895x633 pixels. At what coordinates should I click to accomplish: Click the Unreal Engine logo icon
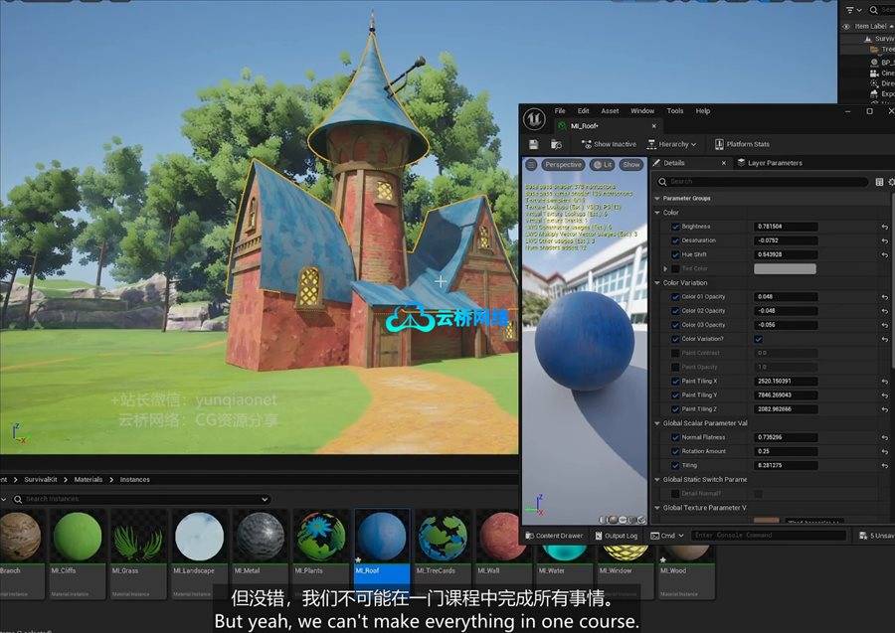coord(535,118)
